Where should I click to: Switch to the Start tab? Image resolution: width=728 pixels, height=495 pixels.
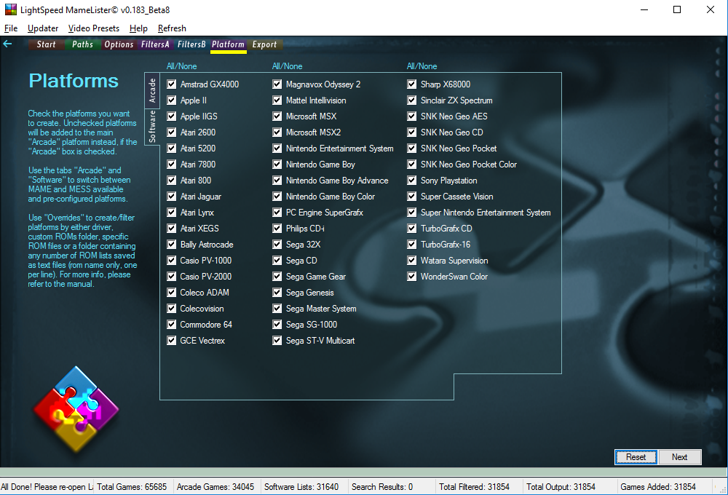[46, 44]
